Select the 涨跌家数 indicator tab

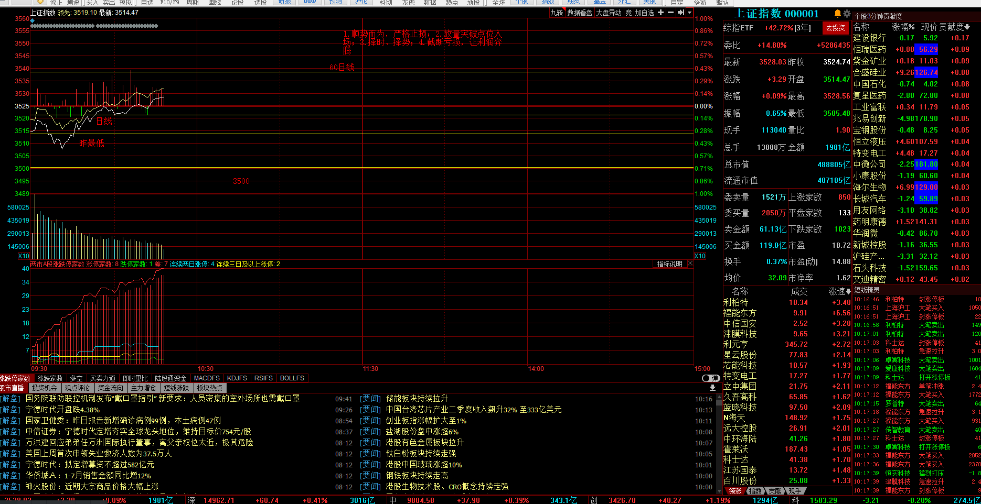pyautogui.click(x=50, y=378)
